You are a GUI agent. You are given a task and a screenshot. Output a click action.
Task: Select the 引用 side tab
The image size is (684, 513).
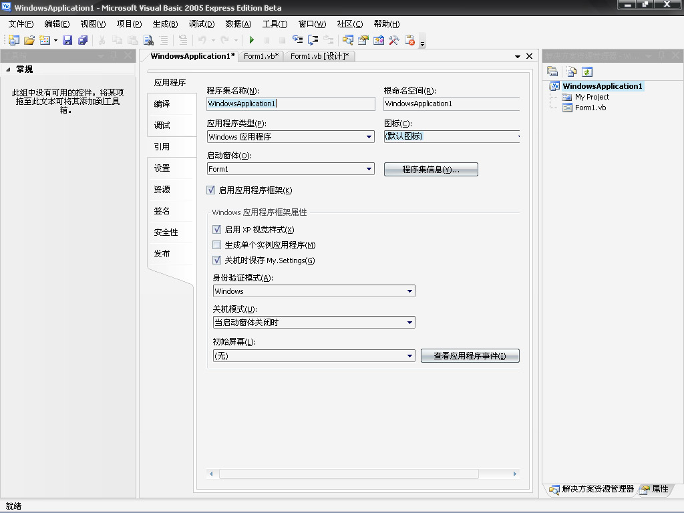pos(171,146)
